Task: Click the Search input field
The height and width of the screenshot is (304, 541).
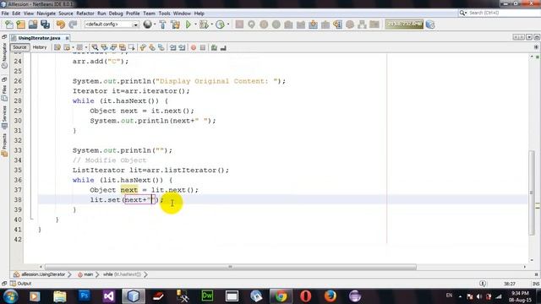Action: click(x=499, y=13)
